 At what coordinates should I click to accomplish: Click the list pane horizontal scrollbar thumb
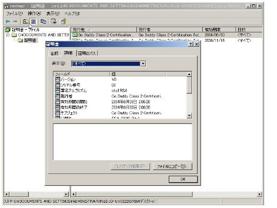click(134, 194)
